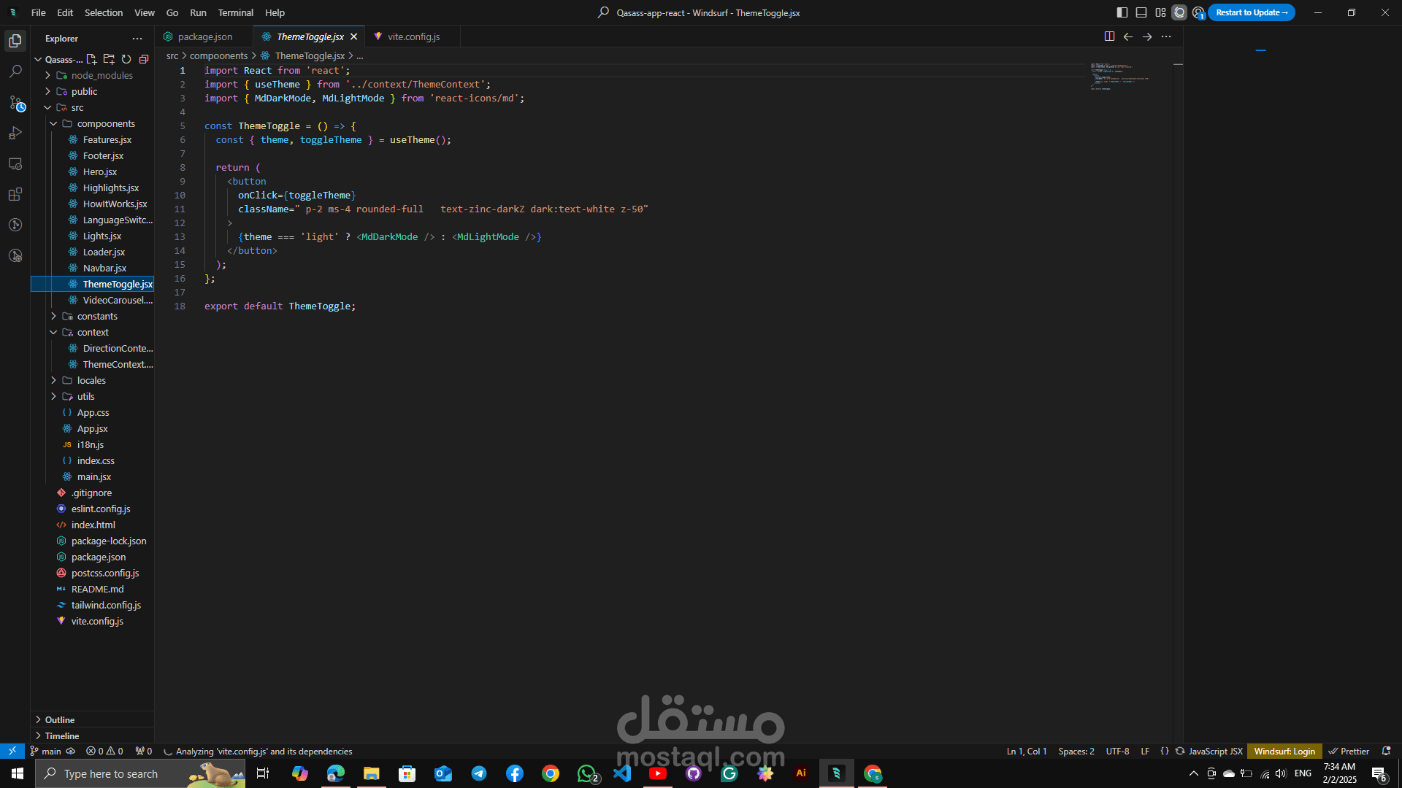Refresh the Explorer file tree
The height and width of the screenshot is (788, 1402).
[126, 59]
